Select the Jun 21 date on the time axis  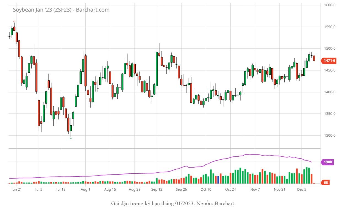17,189
